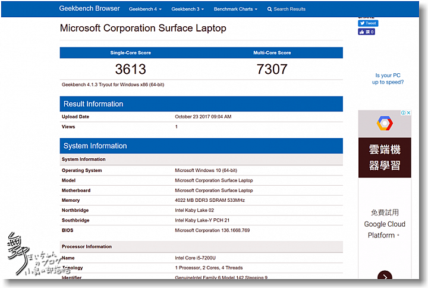Click the Single-Core Score column header

coord(130,53)
